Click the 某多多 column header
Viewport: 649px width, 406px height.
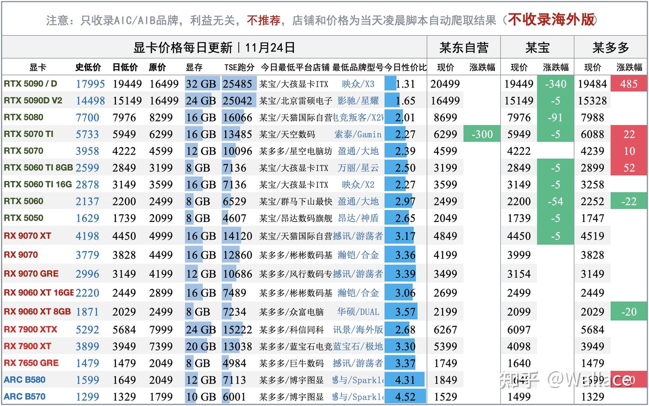pyautogui.click(x=611, y=47)
